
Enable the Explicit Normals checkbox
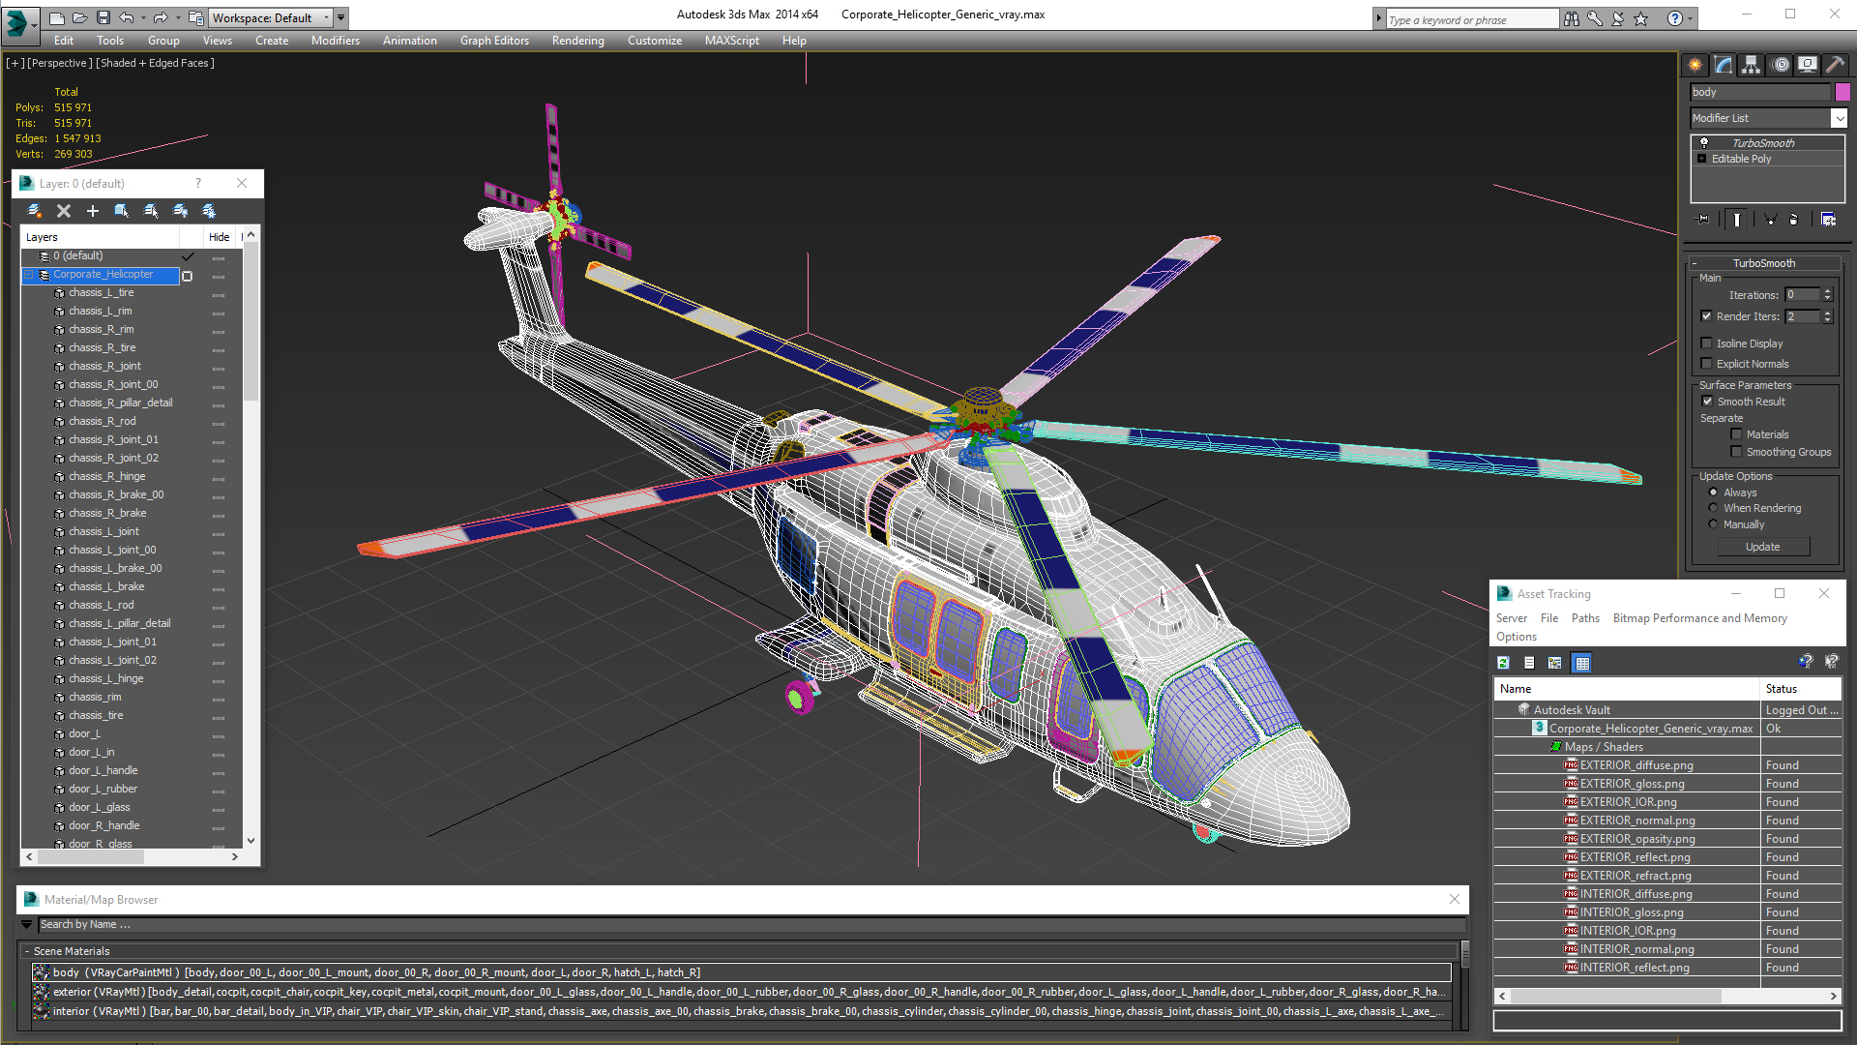[1707, 364]
